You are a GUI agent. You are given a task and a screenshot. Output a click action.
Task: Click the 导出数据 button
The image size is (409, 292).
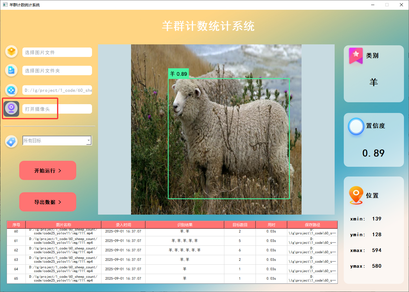coord(48,202)
